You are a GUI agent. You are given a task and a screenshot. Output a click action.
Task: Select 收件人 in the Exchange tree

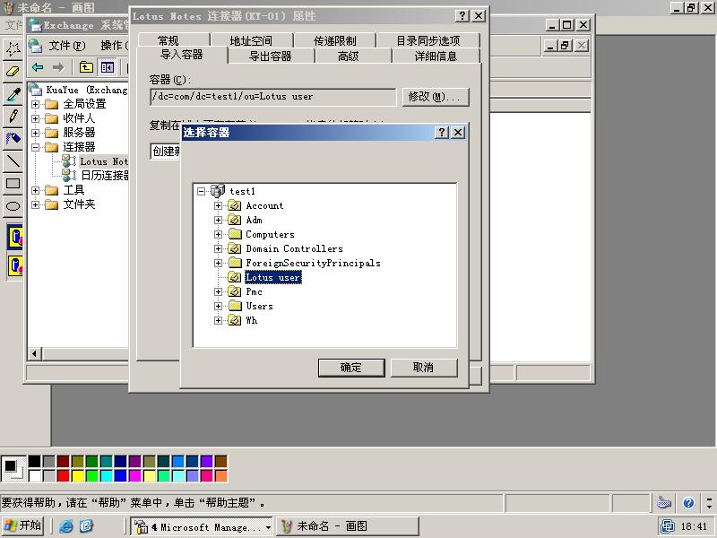(79, 118)
